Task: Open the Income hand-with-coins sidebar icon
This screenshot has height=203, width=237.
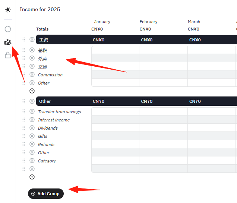Action: point(8,42)
